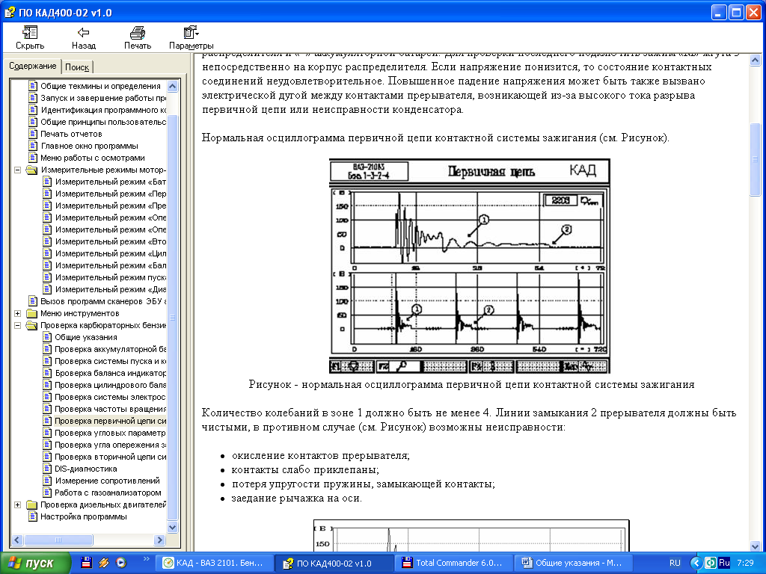Screen dimensions: 766x574
Task: Expand the Проверка дизельных двигателей folder
Action: pyautogui.click(x=18, y=504)
